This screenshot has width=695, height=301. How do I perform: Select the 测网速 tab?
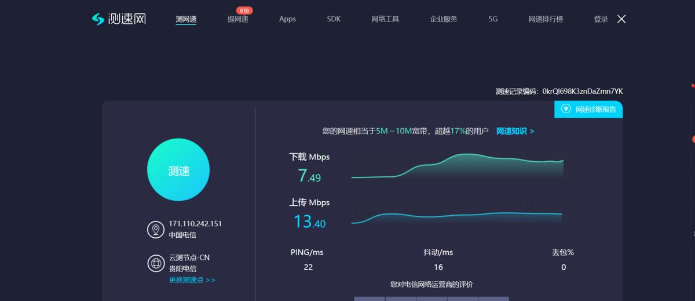pyautogui.click(x=186, y=19)
